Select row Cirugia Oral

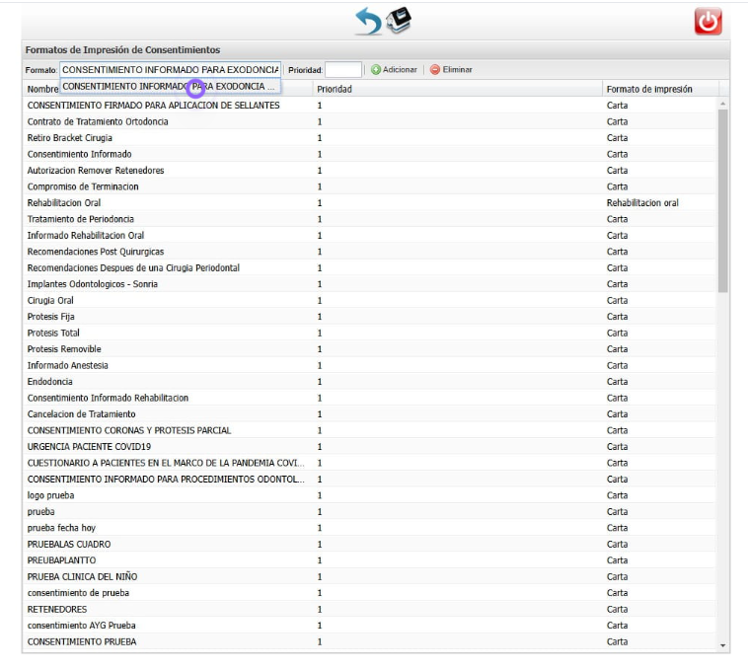pyautogui.click(x=370, y=300)
